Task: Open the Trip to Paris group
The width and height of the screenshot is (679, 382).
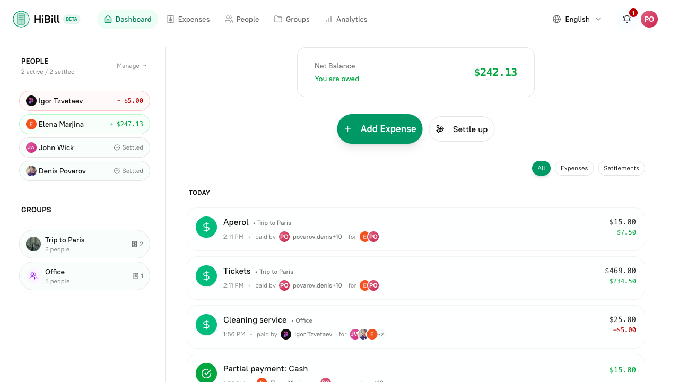Action: (x=84, y=244)
